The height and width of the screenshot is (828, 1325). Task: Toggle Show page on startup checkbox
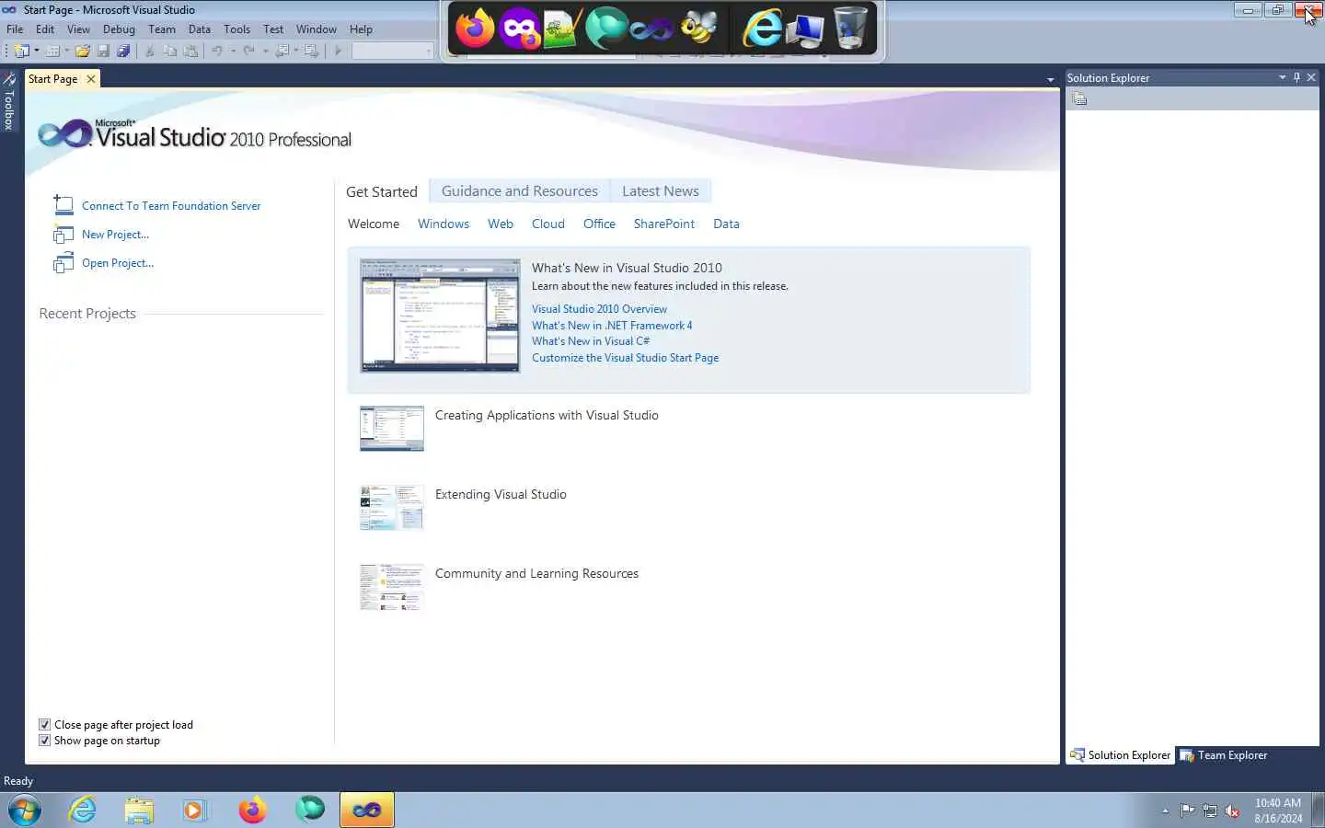pyautogui.click(x=44, y=741)
